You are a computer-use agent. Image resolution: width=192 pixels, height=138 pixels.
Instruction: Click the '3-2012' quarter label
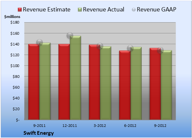tap(100, 126)
